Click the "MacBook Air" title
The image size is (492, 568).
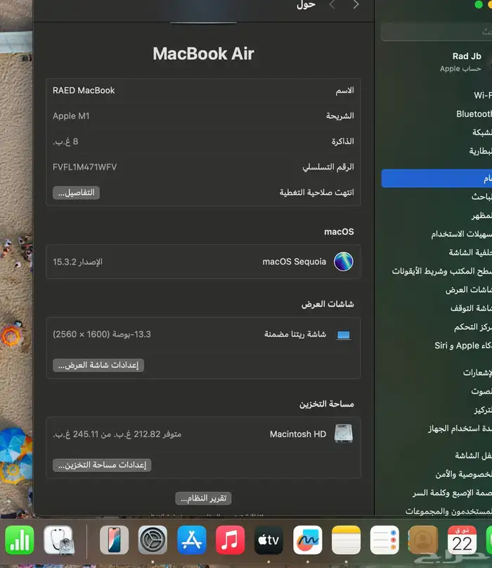(203, 53)
